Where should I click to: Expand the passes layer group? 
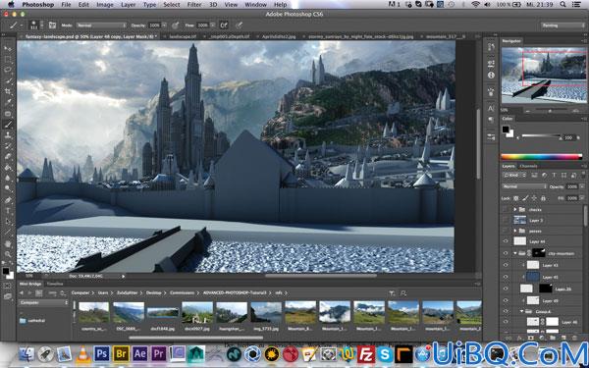pos(515,231)
